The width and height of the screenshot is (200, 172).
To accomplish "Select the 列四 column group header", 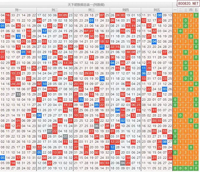I will 125,10.
